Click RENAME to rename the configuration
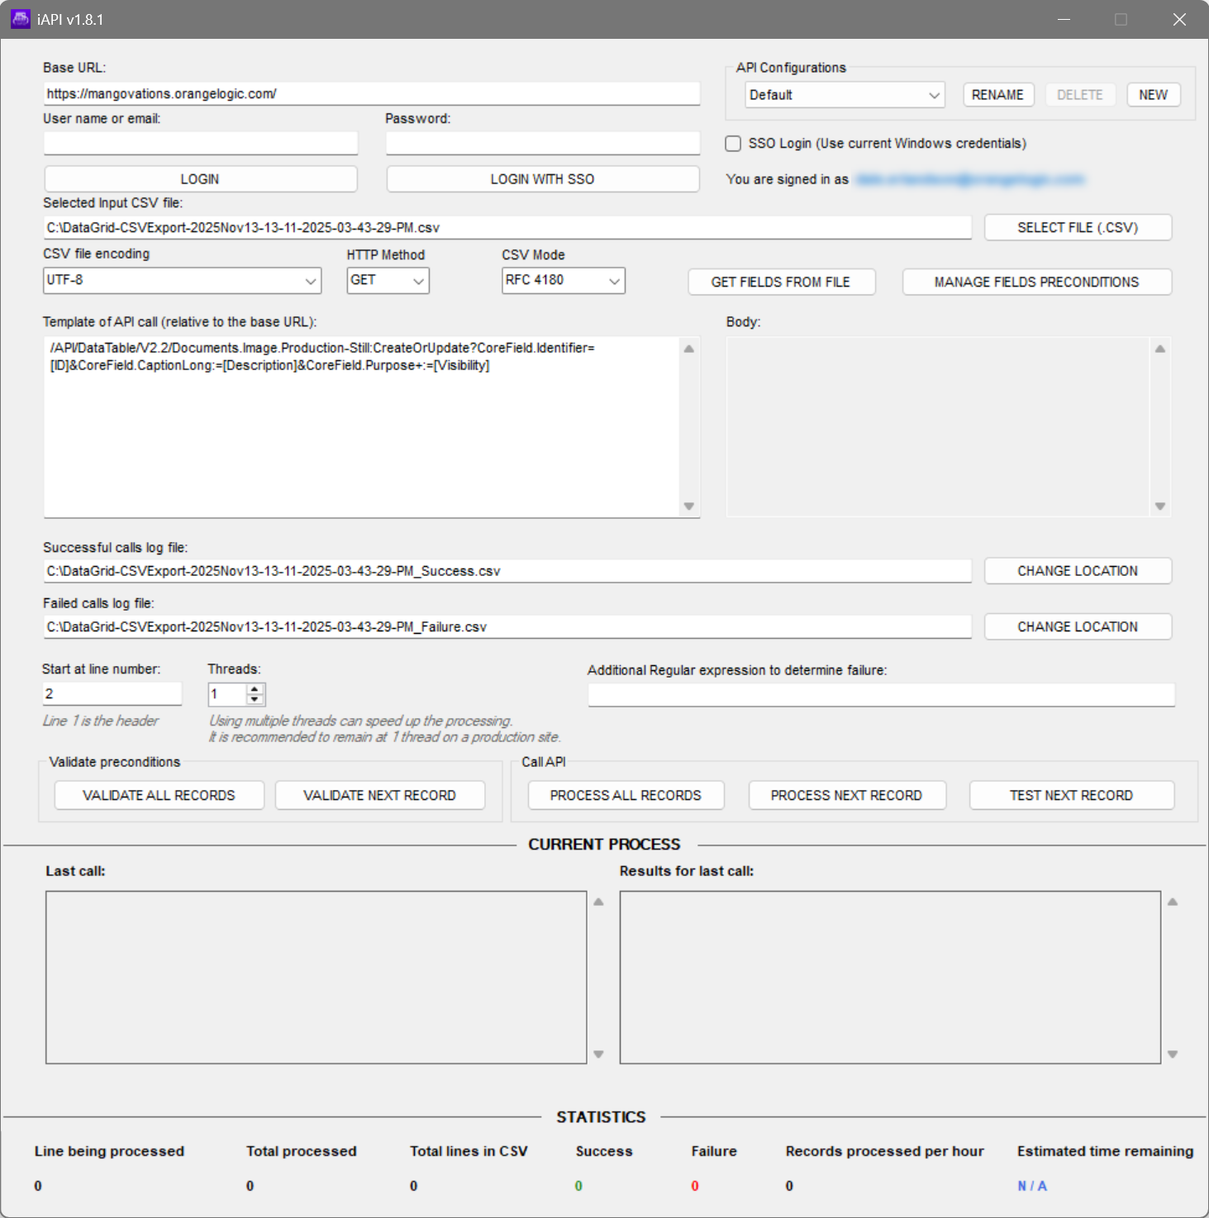Image resolution: width=1209 pixels, height=1218 pixels. [997, 94]
